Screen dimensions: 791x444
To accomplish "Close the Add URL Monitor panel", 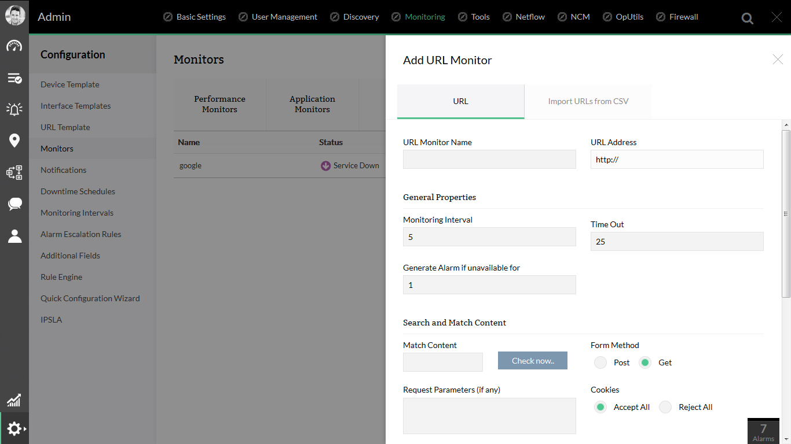I will [778, 59].
